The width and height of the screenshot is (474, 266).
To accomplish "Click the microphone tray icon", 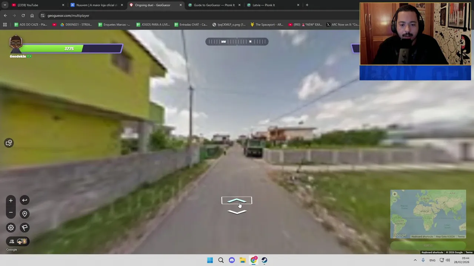I will click(x=423, y=260).
